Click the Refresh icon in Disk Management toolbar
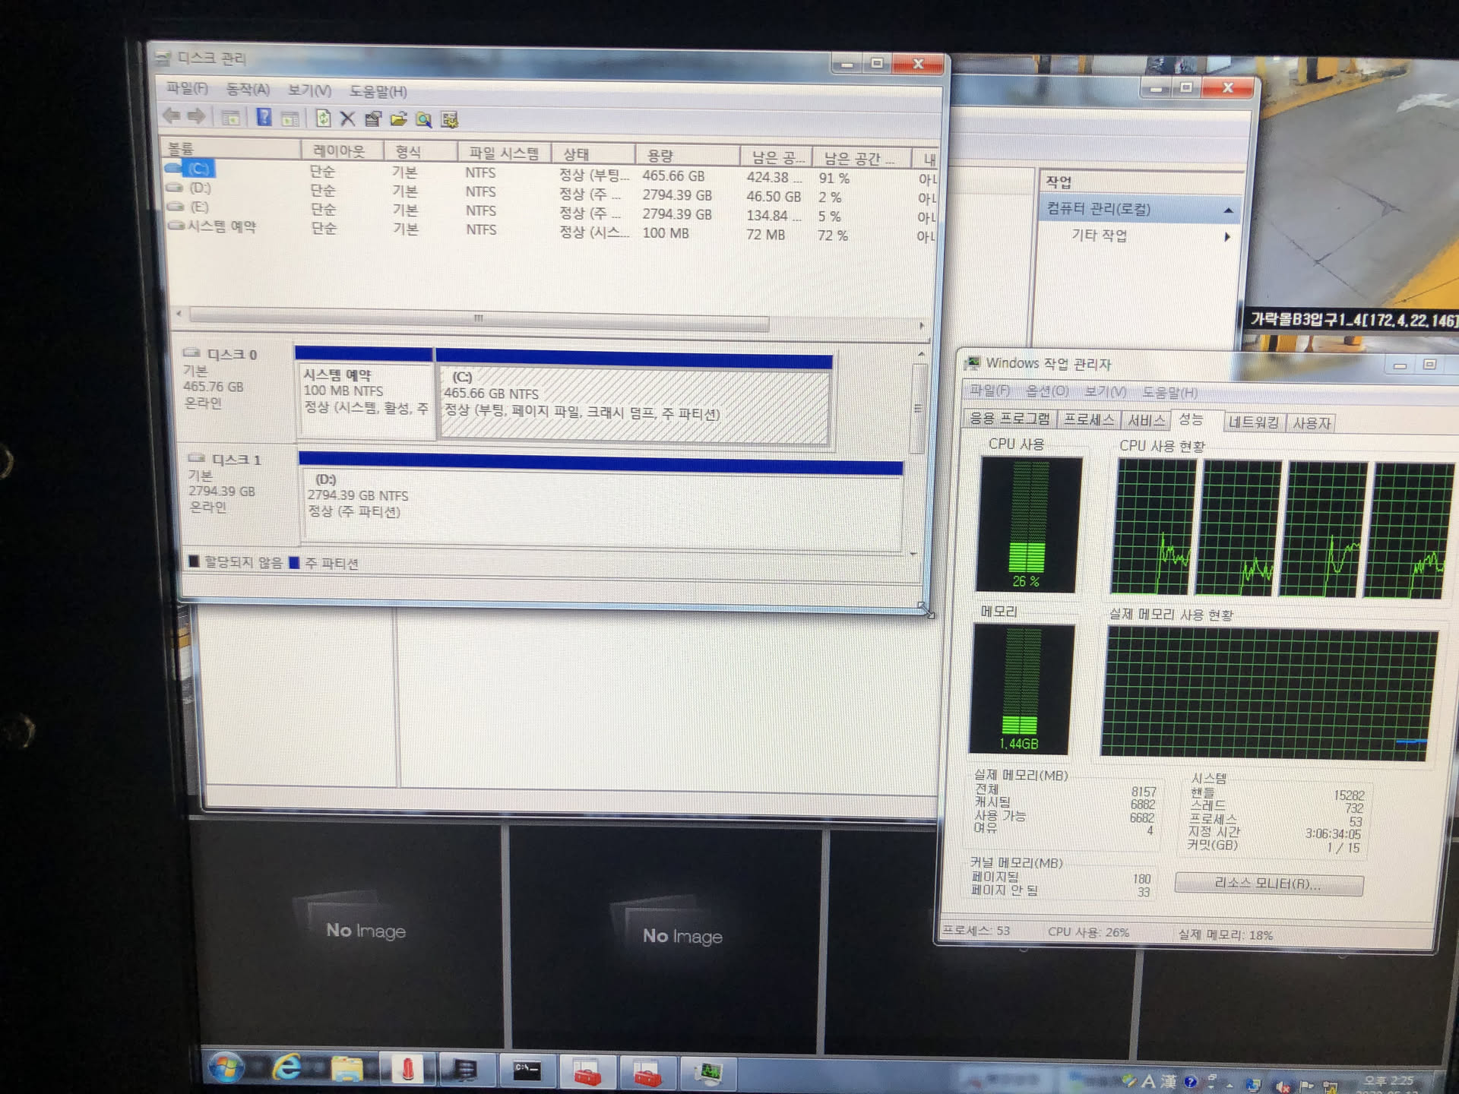 (323, 119)
